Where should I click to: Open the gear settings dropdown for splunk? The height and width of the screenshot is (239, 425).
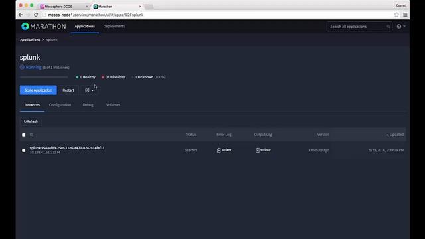pyautogui.click(x=89, y=90)
